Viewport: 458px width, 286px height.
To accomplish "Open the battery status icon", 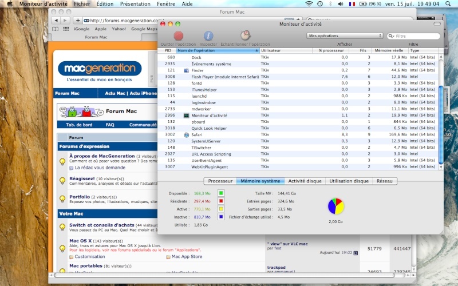I will [363, 4].
